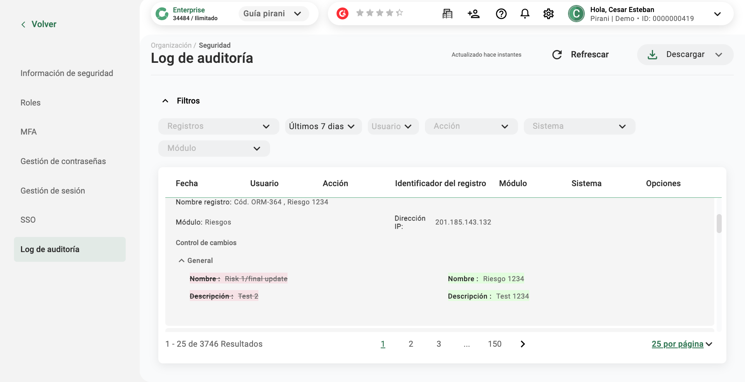This screenshot has height=382, width=745.
Task: Go back using Volver link
Action: (x=39, y=24)
